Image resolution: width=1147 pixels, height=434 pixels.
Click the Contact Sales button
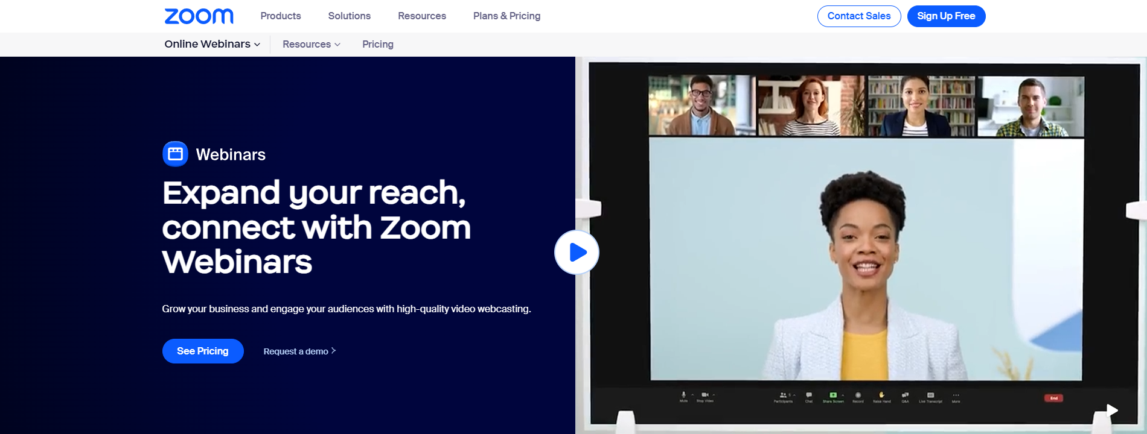pos(858,16)
